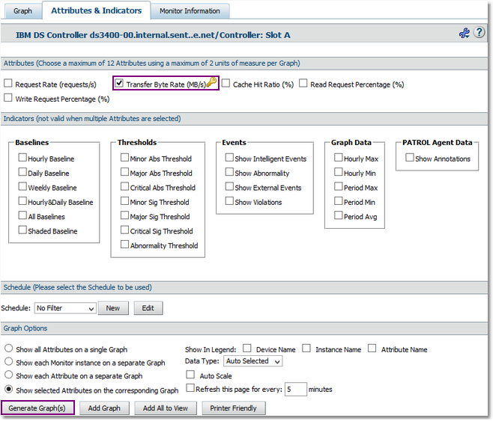Screen dimensions: 493x421
Task: Open Printer Friendly view
Action: click(233, 408)
